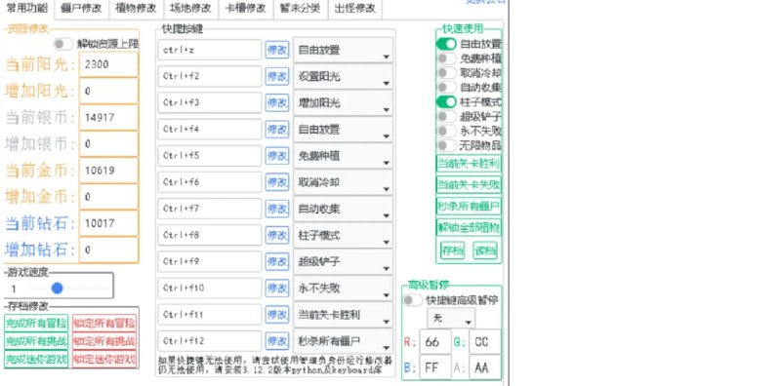This screenshot has height=386, width=781.
Task: Expand the 免费种植 dropdown for Ctrl+f5
Action: 343,156
